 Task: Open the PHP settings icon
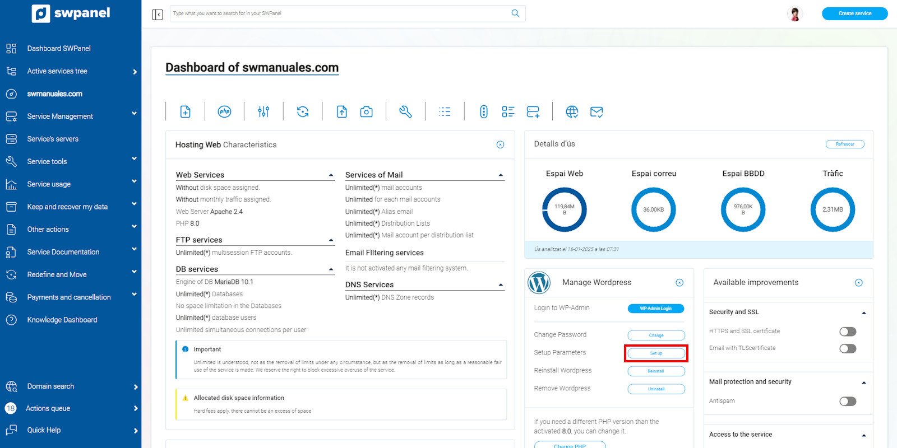tap(224, 111)
